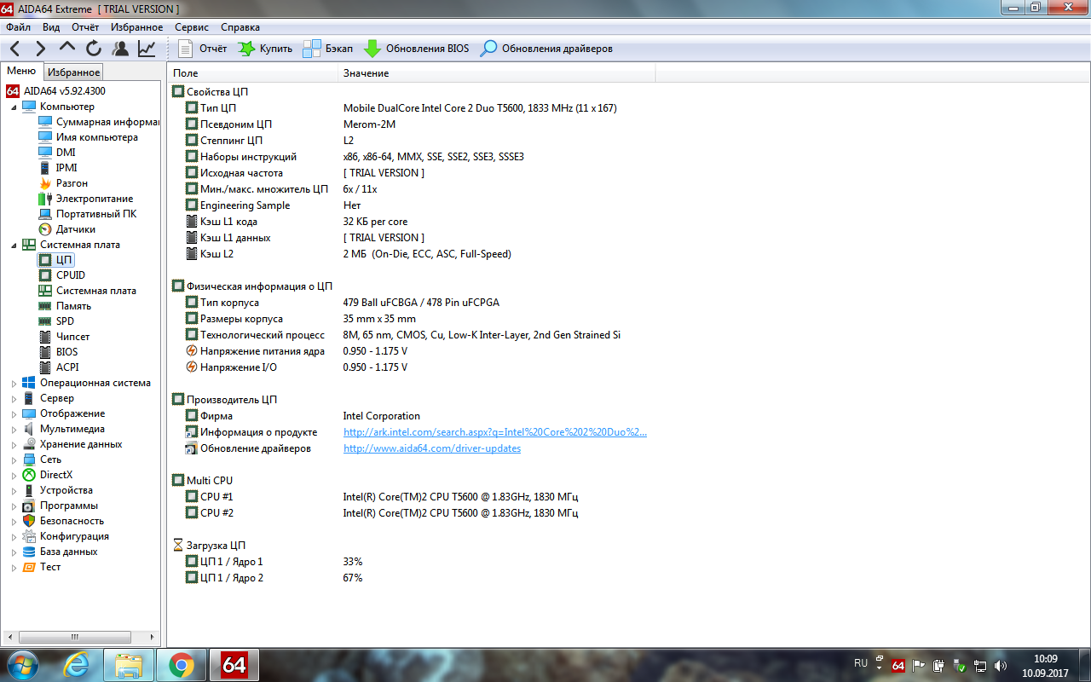
Task: Open the graph chart icon in toolbar
Action: (147, 49)
